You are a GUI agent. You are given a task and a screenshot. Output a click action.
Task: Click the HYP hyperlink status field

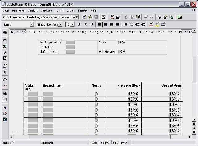124,143
